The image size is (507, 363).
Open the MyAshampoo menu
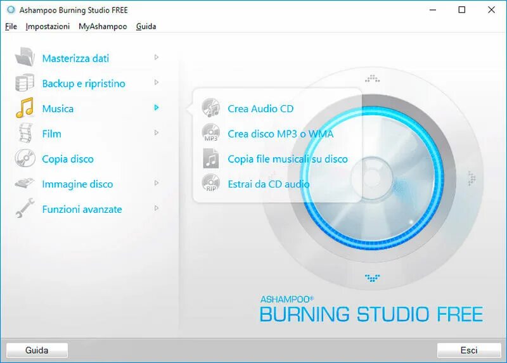point(103,27)
